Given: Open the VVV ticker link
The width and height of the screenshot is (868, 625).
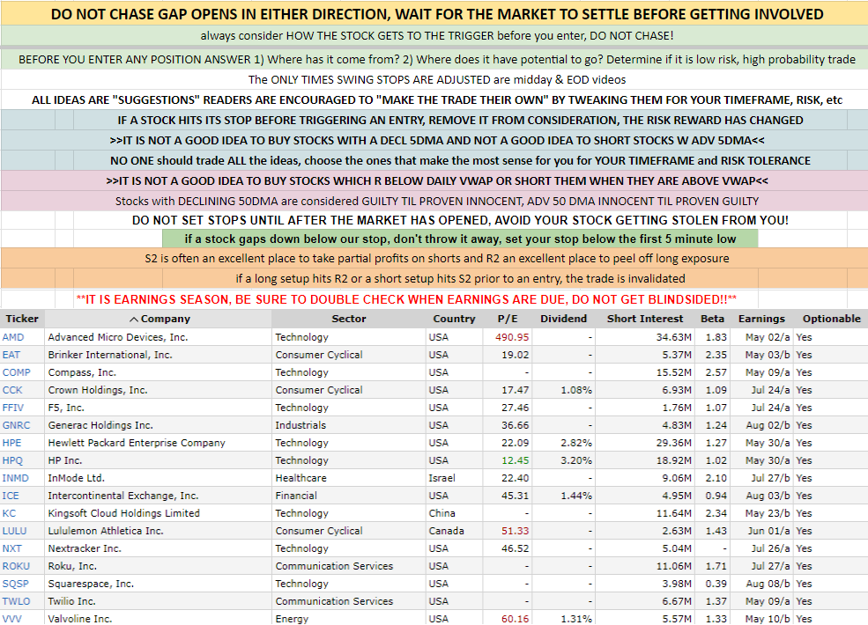Looking at the screenshot, I should coord(12,619).
